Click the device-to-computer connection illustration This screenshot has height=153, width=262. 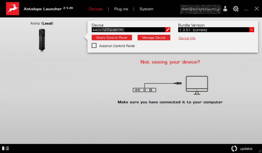coord(170,85)
